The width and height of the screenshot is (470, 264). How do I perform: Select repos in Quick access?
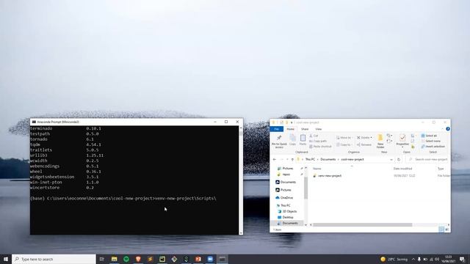pos(286,175)
